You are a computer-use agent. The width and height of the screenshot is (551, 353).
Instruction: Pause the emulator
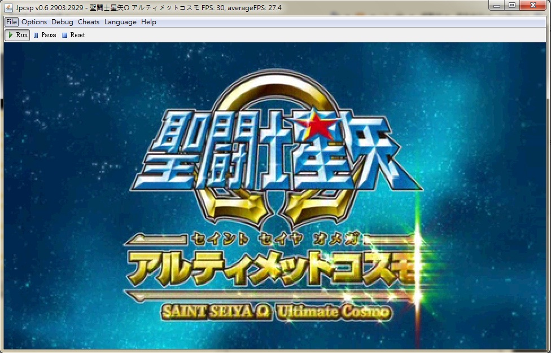(x=45, y=35)
